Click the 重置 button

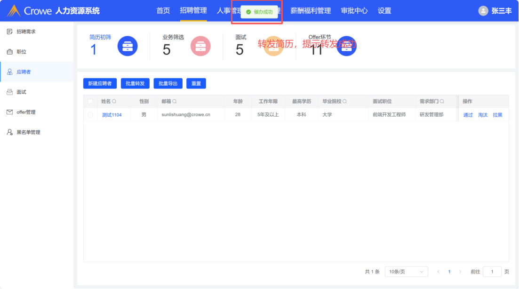(x=196, y=83)
